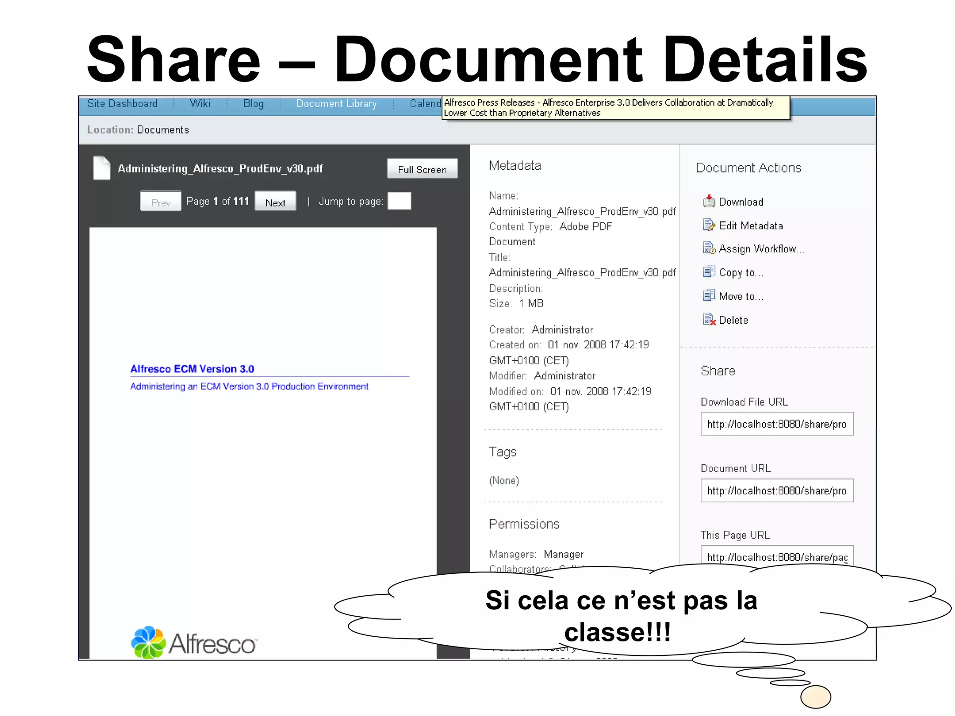Click the PDF preview page thumbnail
This screenshot has height=716, width=955.
click(x=263, y=443)
